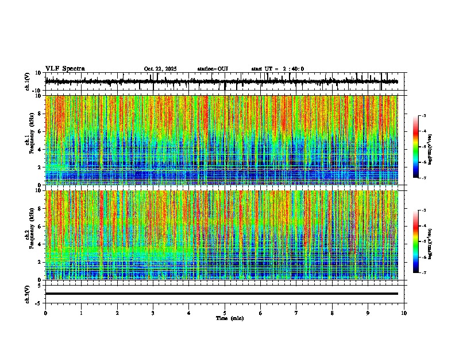
Task: Click the "8" tick on ch.1 frequency axis
Action: point(40,114)
